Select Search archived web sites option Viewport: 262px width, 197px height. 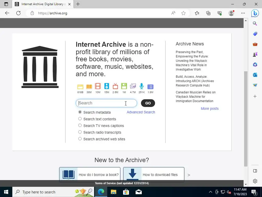tap(80, 139)
